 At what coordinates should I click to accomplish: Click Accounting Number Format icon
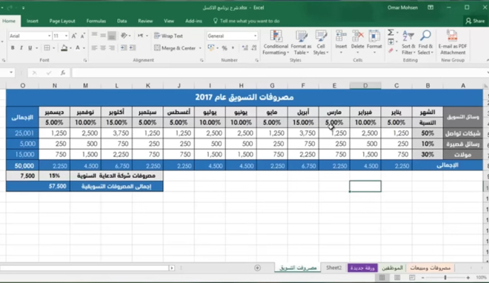pos(211,48)
